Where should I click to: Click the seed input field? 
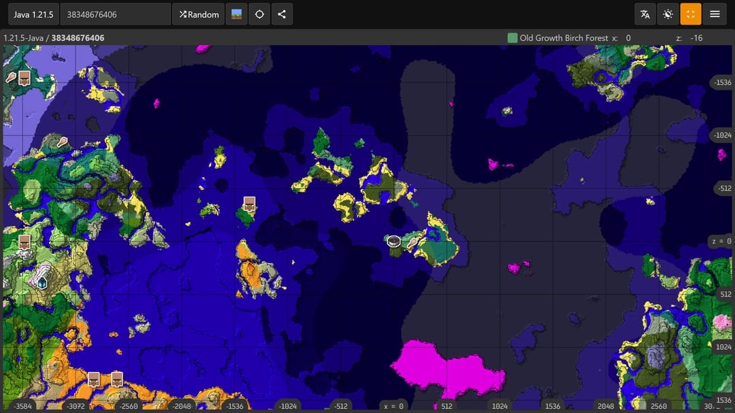115,14
